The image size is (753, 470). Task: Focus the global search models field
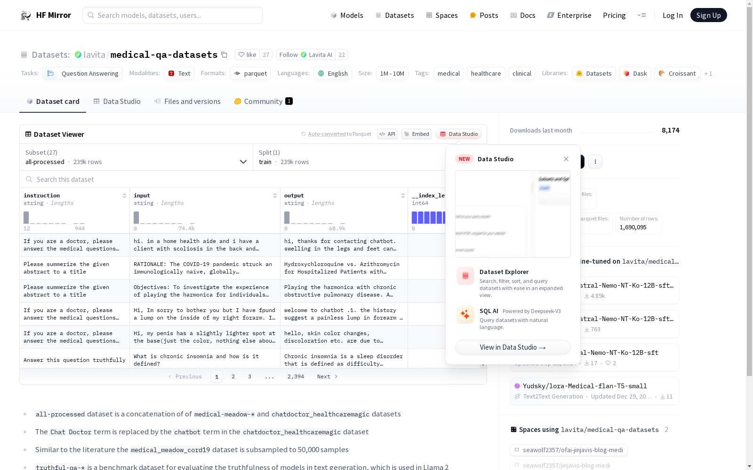point(173,15)
